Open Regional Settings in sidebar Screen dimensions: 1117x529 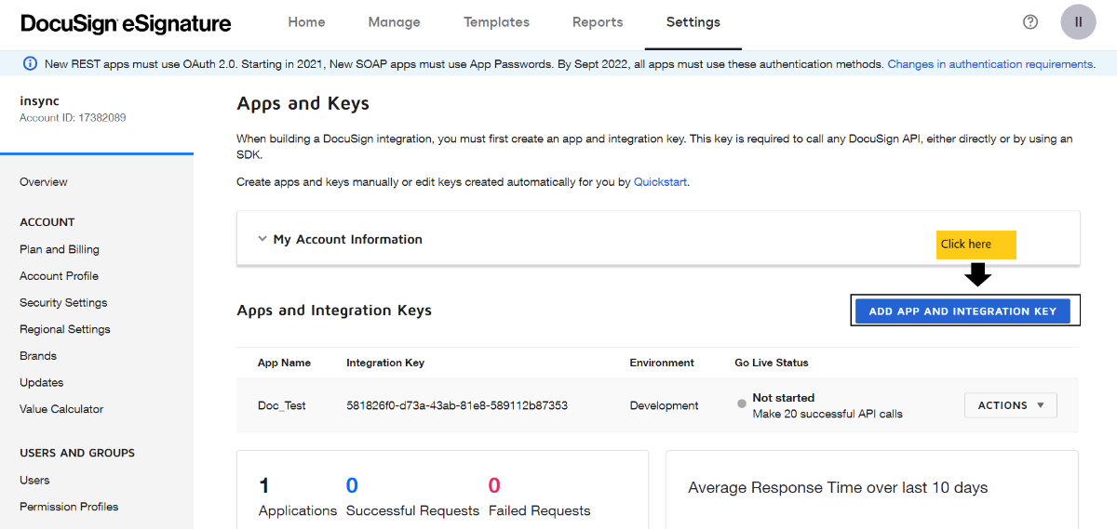point(65,329)
